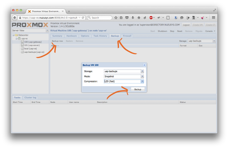Sort by the Format column header

click(x=188, y=46)
